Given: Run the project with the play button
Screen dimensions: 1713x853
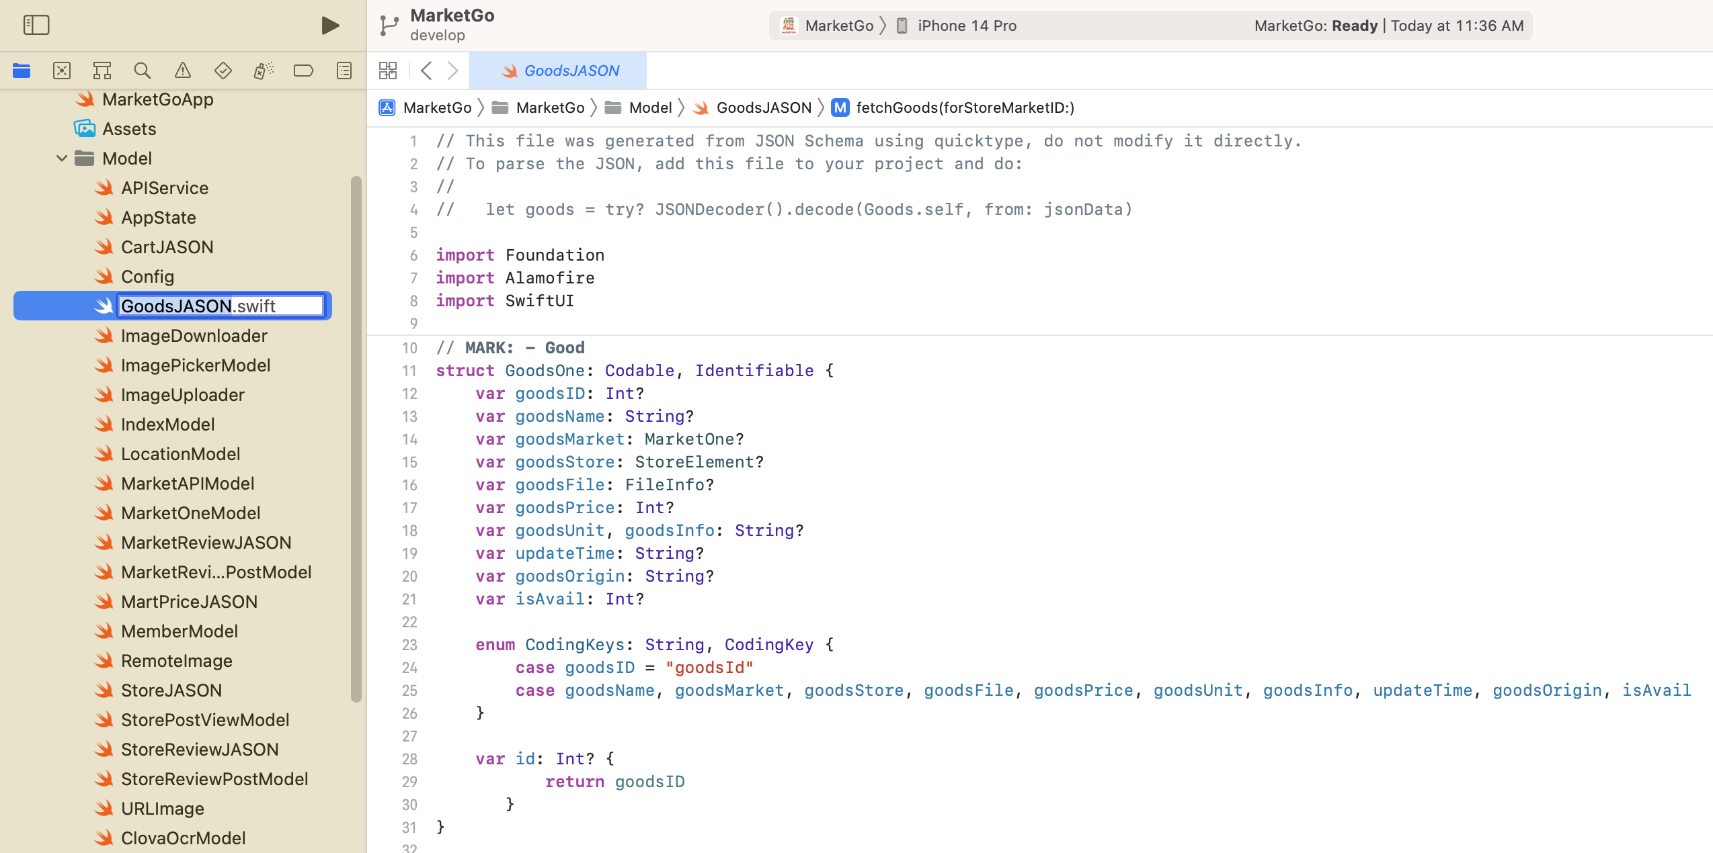Looking at the screenshot, I should (x=329, y=26).
